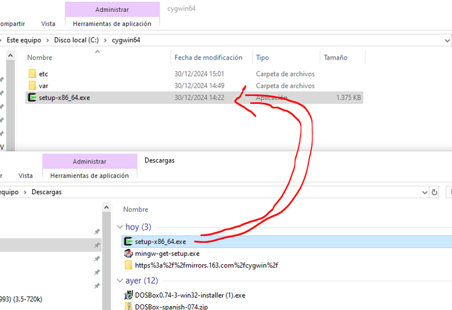Collapse the 'ayer (12)' file group

(120, 281)
